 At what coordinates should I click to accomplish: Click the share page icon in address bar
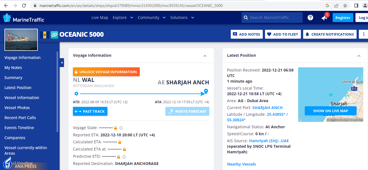pos(336,6)
